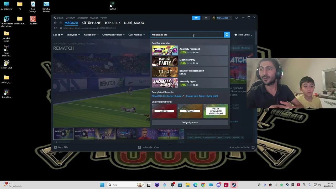Open Microsoft Store from the taskbar
Image resolution: width=336 pixels, height=189 pixels.
pos(180,185)
